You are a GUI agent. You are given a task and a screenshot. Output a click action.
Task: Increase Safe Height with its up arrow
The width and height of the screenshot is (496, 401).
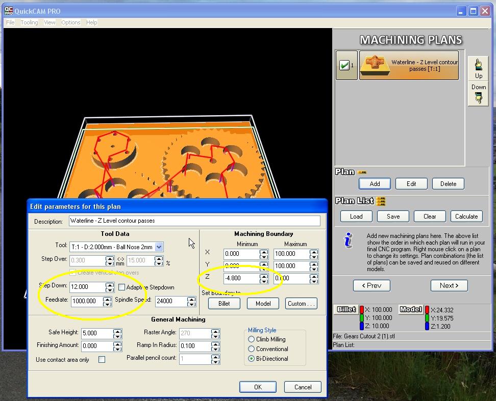pyautogui.click(x=117, y=331)
